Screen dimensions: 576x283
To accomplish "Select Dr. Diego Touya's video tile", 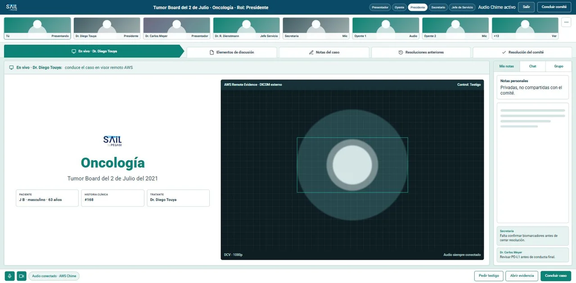I will tap(107, 28).
